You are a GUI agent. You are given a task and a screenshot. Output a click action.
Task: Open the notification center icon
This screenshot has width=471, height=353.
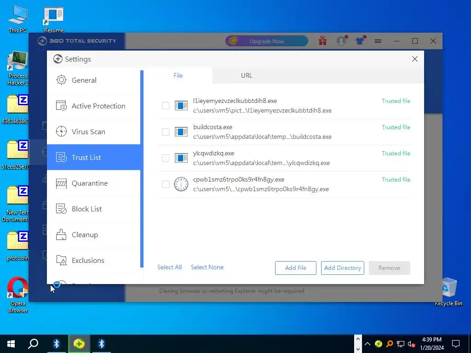456,344
